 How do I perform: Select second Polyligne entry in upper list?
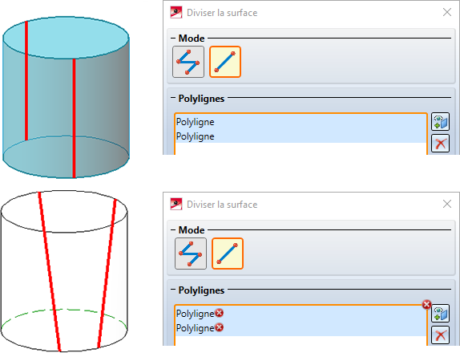[x=301, y=136]
